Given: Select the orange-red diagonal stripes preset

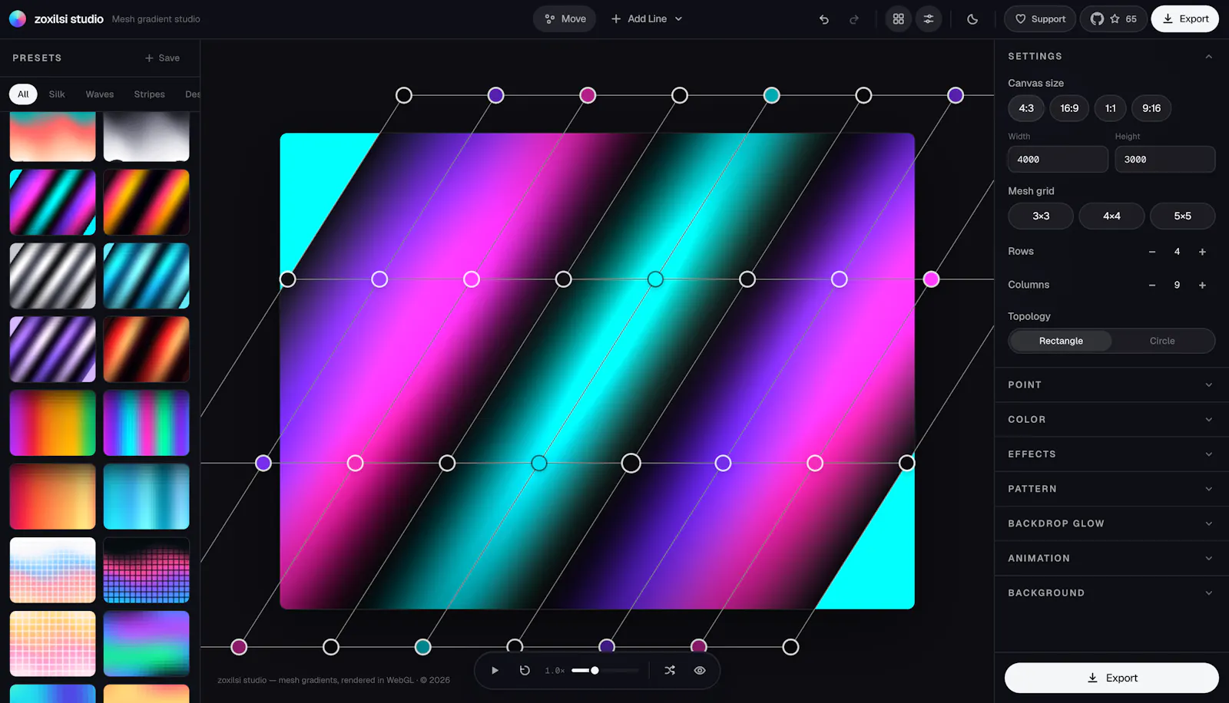Looking at the screenshot, I should click(x=146, y=203).
